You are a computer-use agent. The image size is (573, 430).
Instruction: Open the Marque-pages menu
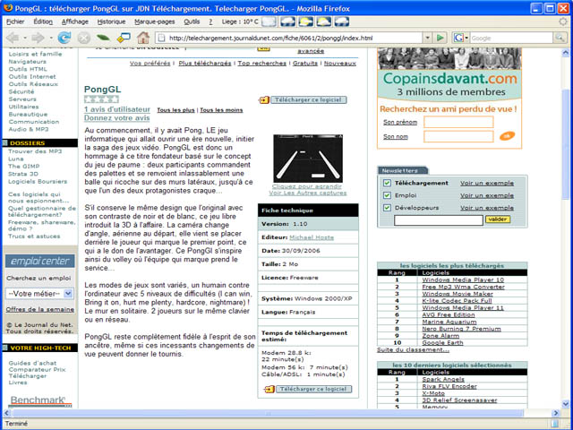(155, 21)
